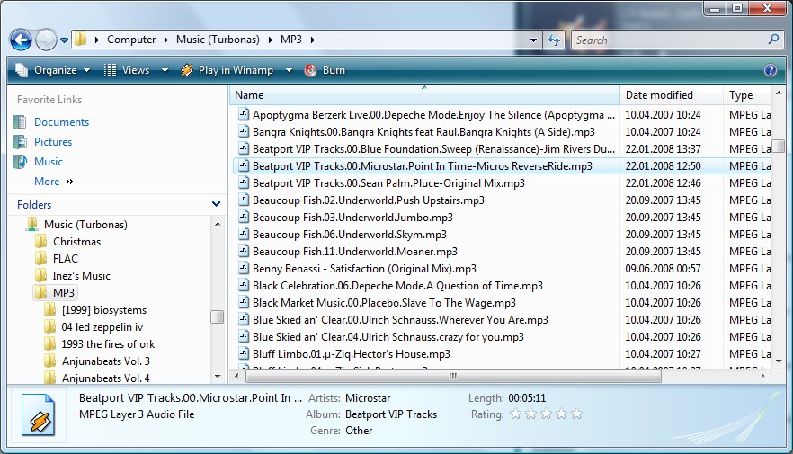Show More favorite links
The image size is (793, 454).
click(53, 182)
